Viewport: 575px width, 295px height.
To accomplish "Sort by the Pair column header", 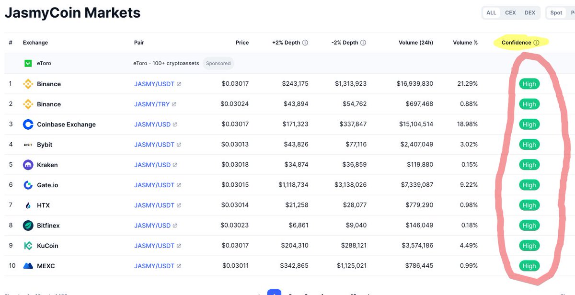I will click(x=139, y=43).
